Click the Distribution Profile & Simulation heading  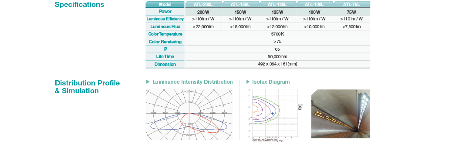tap(87, 87)
